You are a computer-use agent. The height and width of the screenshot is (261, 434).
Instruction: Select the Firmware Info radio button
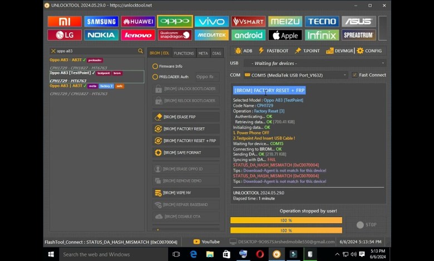click(155, 66)
